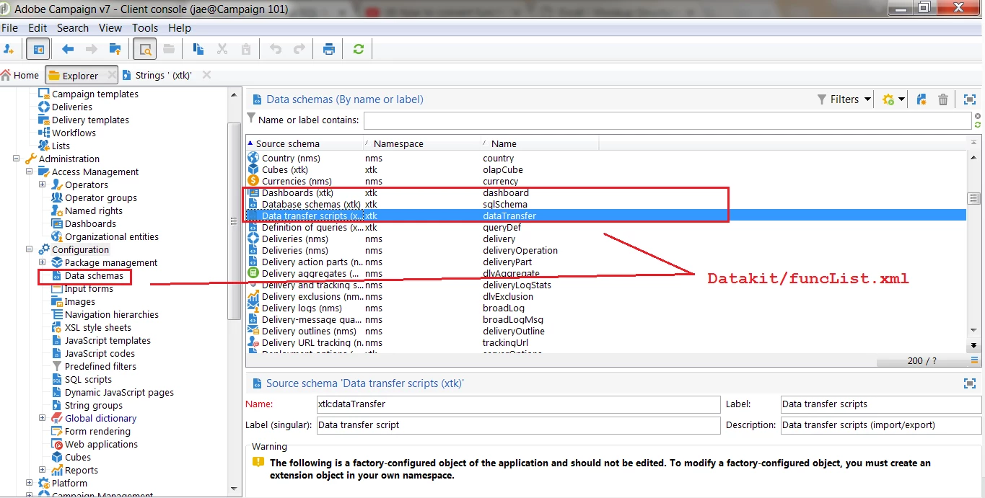Screen dimensions: 985x498
Task: Click the tree panel scrollbar down arrow
Action: 234,489
